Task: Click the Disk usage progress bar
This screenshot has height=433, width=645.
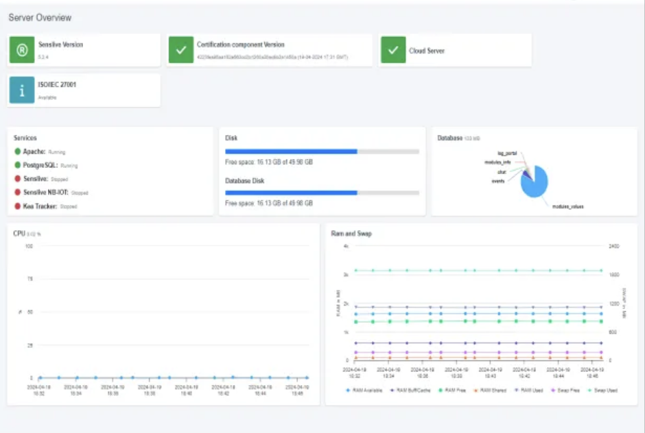Action: click(x=322, y=151)
